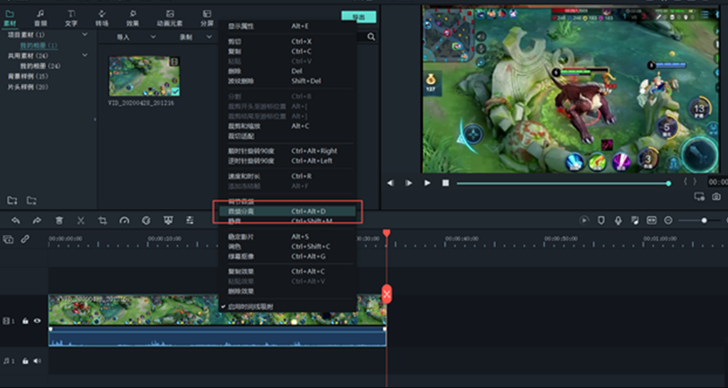The image size is (728, 388).
Task: Switch to the 分屏 split screen tab
Action: tap(207, 18)
